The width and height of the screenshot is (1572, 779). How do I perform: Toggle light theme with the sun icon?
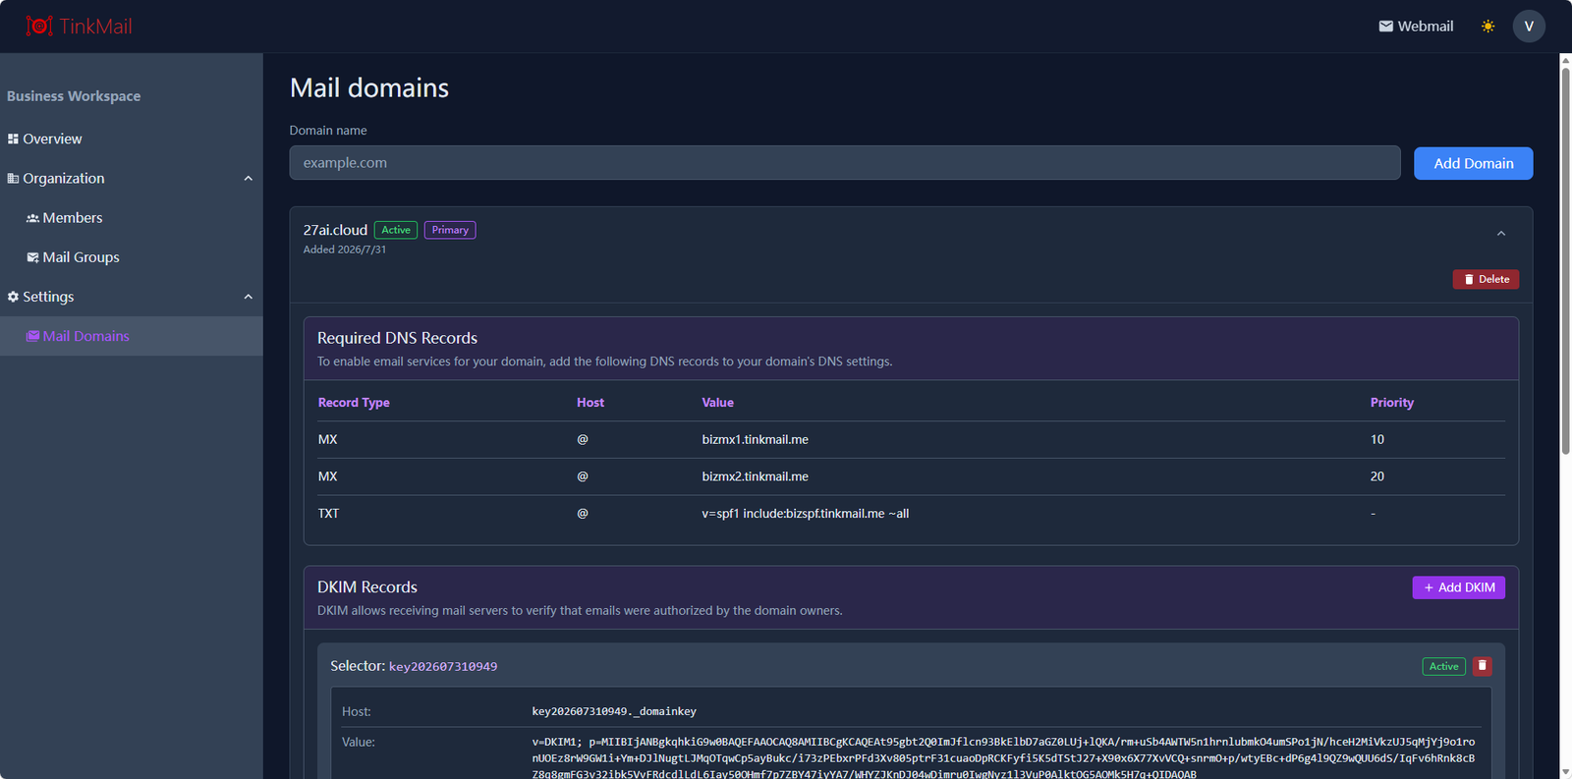point(1488,27)
